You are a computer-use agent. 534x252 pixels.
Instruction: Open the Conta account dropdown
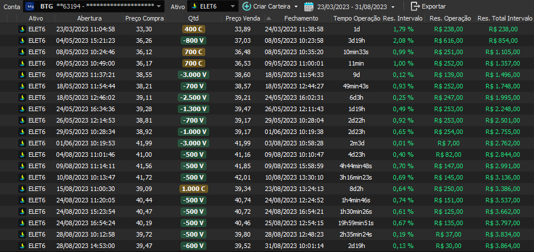tap(158, 7)
